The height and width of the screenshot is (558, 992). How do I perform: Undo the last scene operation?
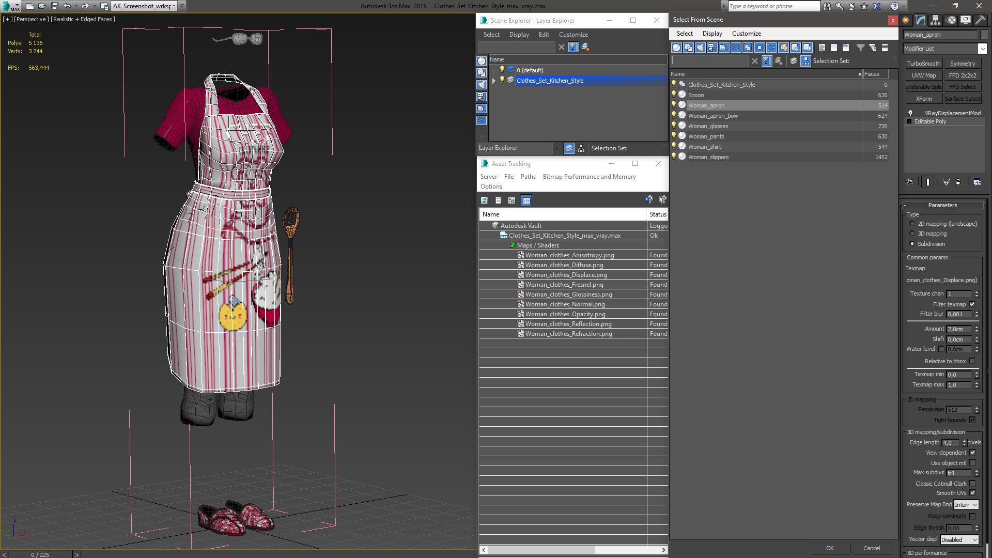pos(67,6)
